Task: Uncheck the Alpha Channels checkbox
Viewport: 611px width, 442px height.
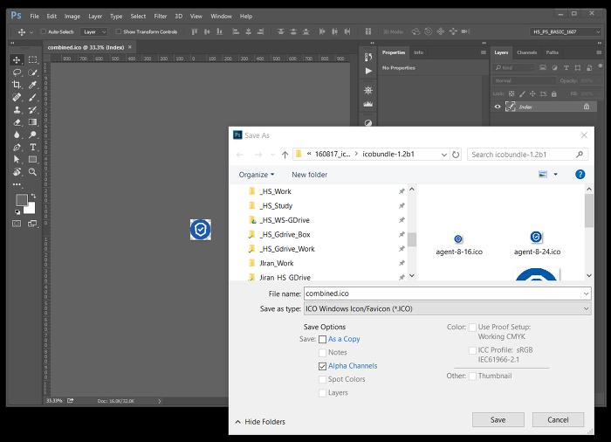Action: click(323, 366)
